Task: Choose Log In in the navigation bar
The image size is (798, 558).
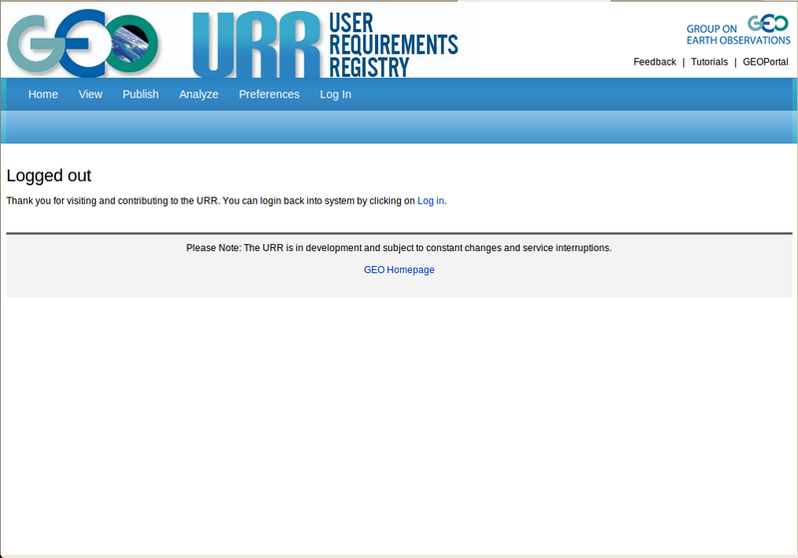Action: (x=335, y=95)
